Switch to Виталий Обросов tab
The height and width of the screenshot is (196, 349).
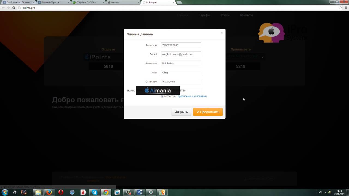tap(53, 2)
